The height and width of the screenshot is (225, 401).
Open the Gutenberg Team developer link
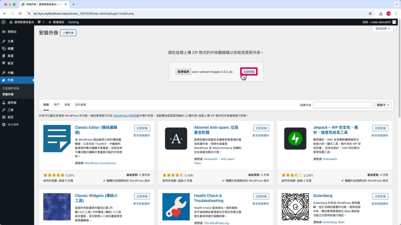point(334,222)
